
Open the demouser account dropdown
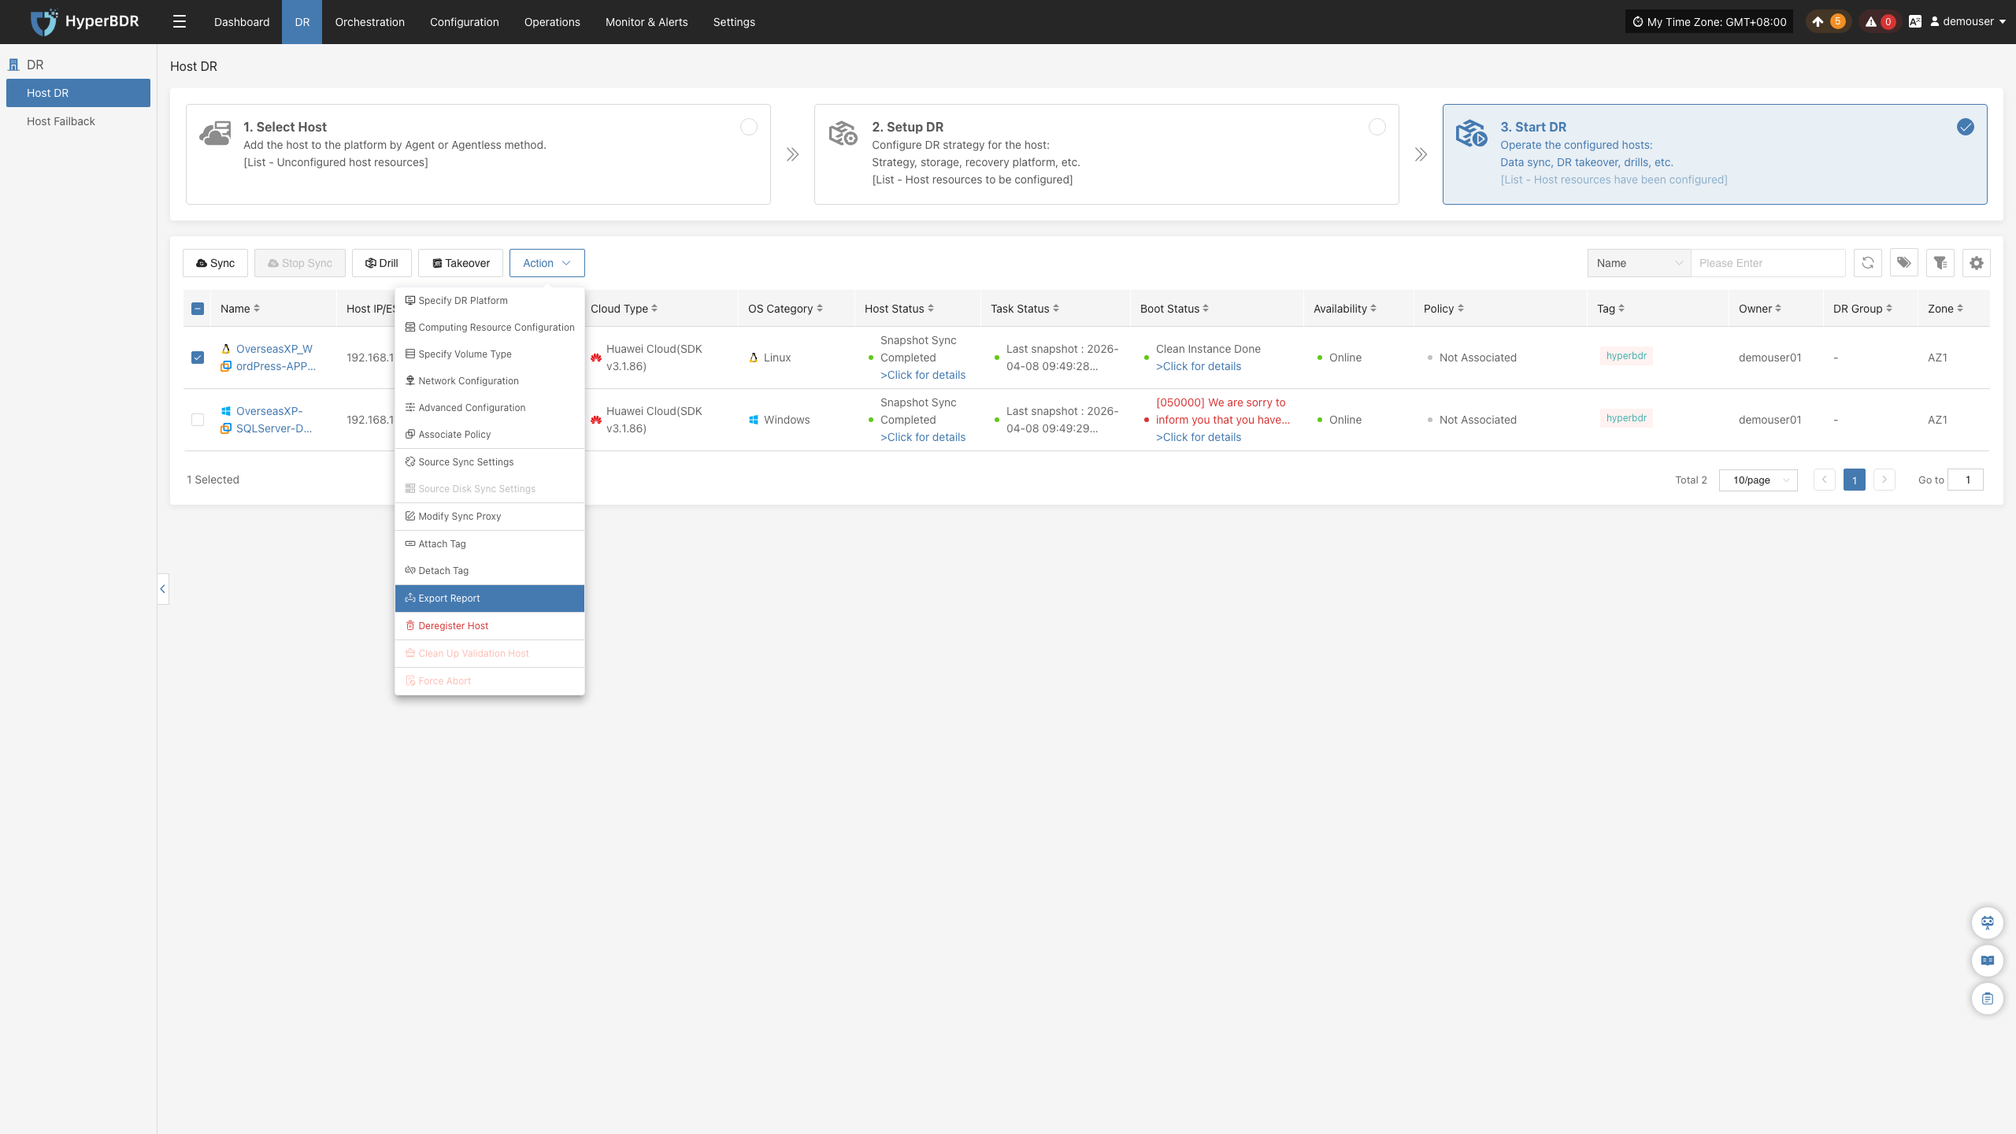[1967, 21]
